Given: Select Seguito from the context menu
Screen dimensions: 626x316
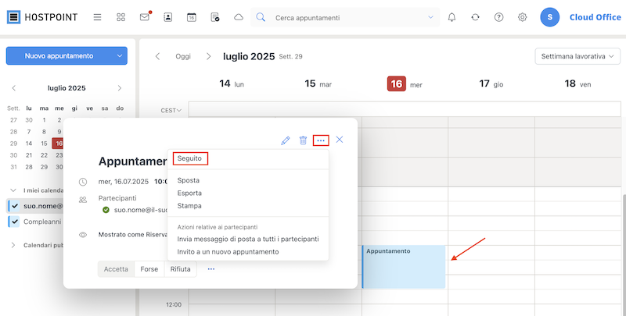Looking at the screenshot, I should pos(189,158).
